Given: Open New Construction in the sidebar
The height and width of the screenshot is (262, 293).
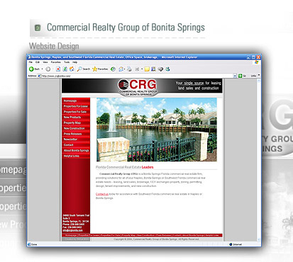Looking at the screenshot, I should [76, 128].
